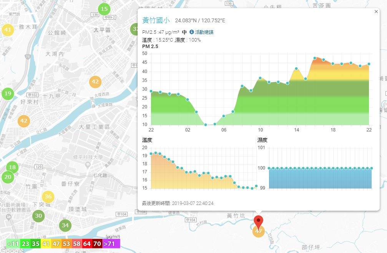The width and height of the screenshot is (387, 253).
Task: Open the 活動建議 activity advice link
Action: (x=204, y=32)
